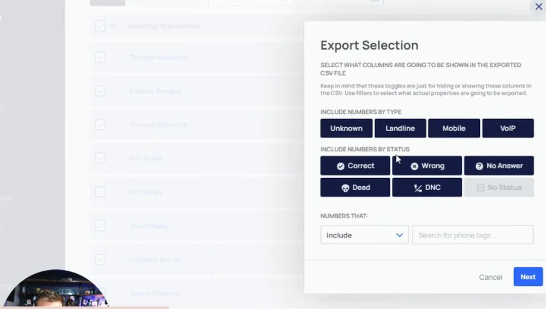
Task: Open the Sherri Neely record
Action: click(149, 226)
